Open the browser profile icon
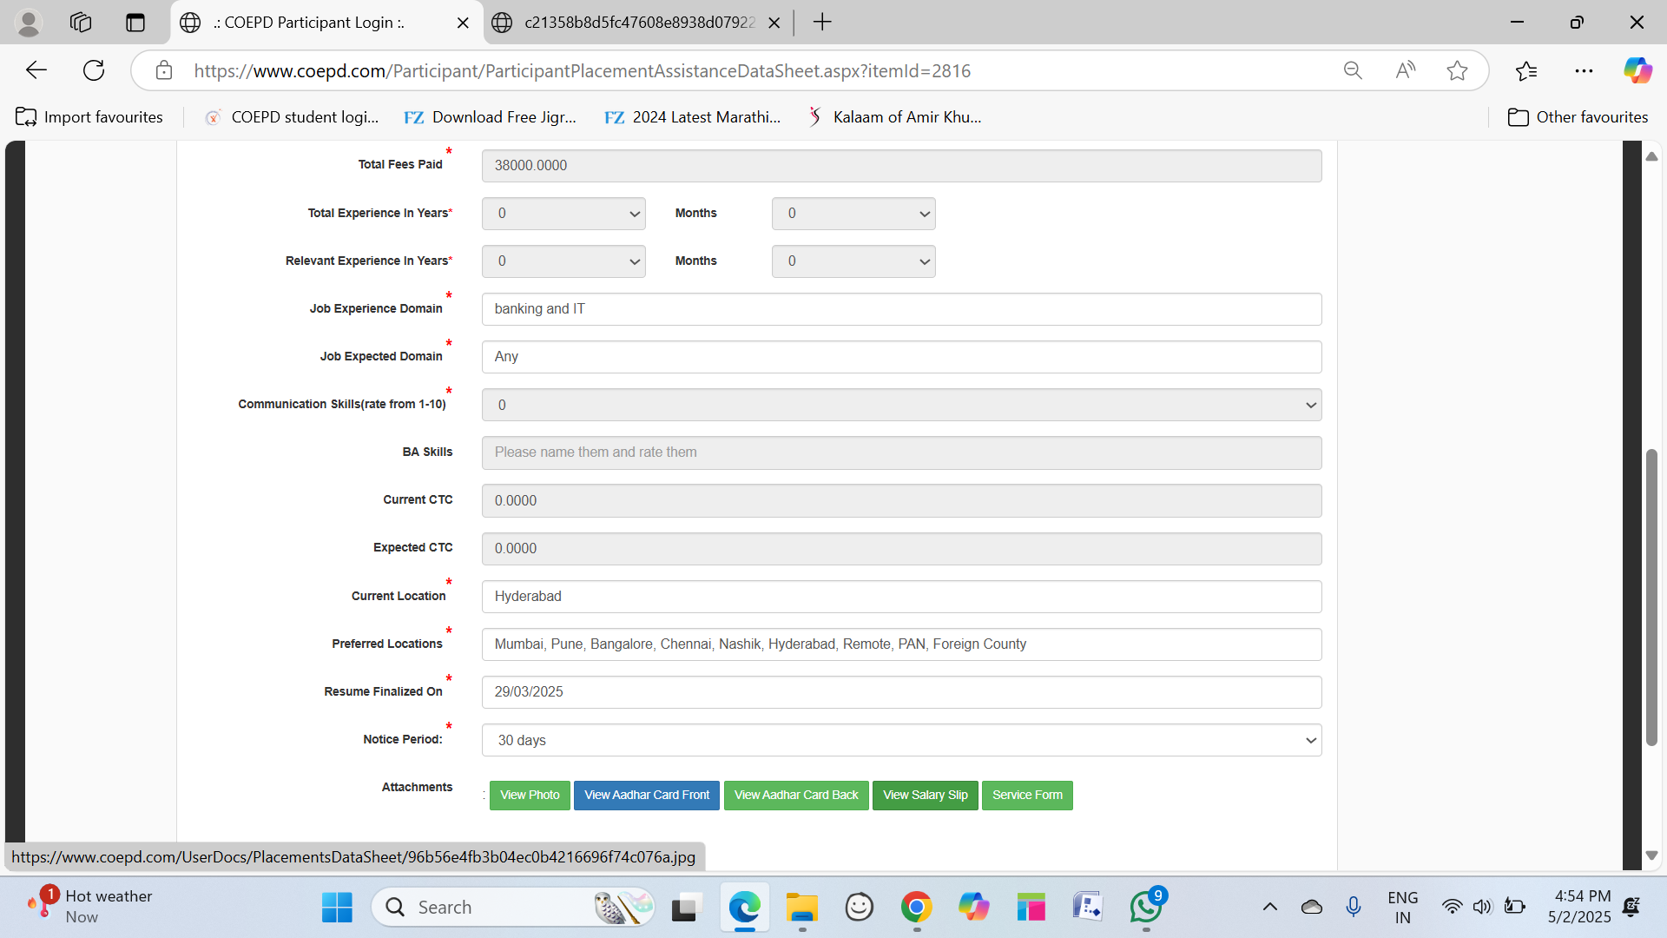Screen dimensions: 1667x938 [x=29, y=23]
